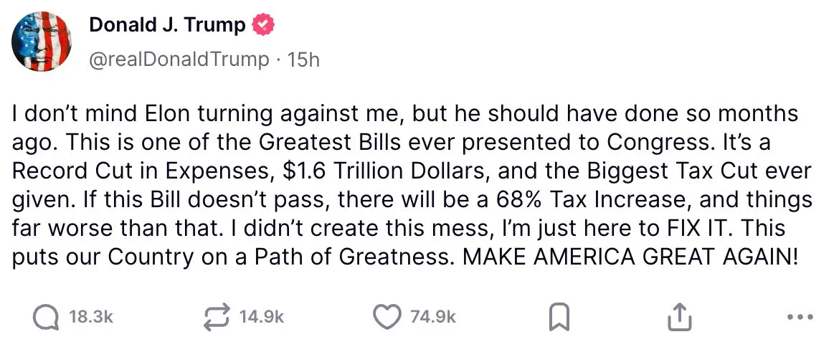Visit the @realDonaldTrump handle link
Screen dimensions: 839x347
coord(179,60)
